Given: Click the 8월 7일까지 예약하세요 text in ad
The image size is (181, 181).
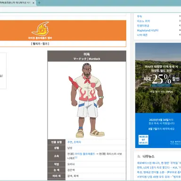Looking at the screenshot, I should [161, 129].
